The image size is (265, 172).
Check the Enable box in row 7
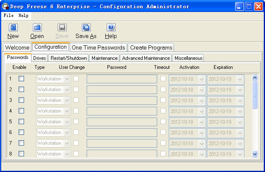(22, 143)
